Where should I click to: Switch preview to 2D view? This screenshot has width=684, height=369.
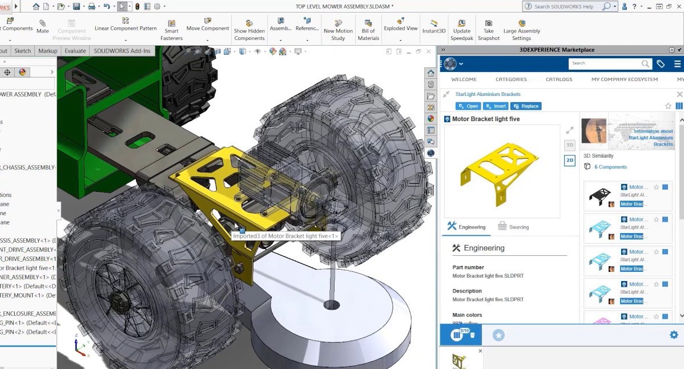pyautogui.click(x=569, y=161)
